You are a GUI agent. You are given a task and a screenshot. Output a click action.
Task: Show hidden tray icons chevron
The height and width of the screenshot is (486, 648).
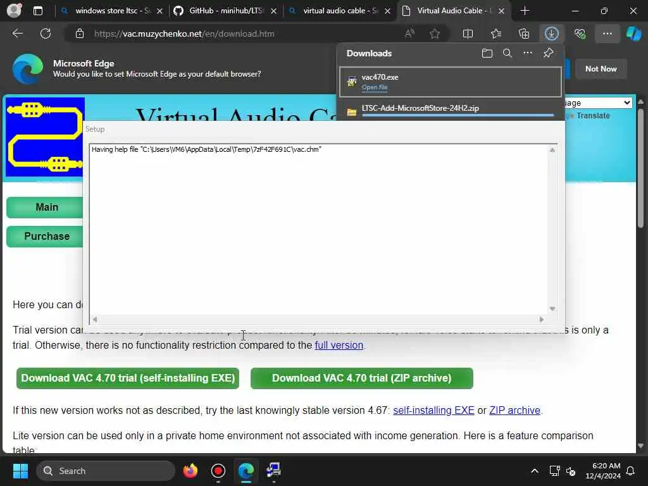[x=534, y=471]
